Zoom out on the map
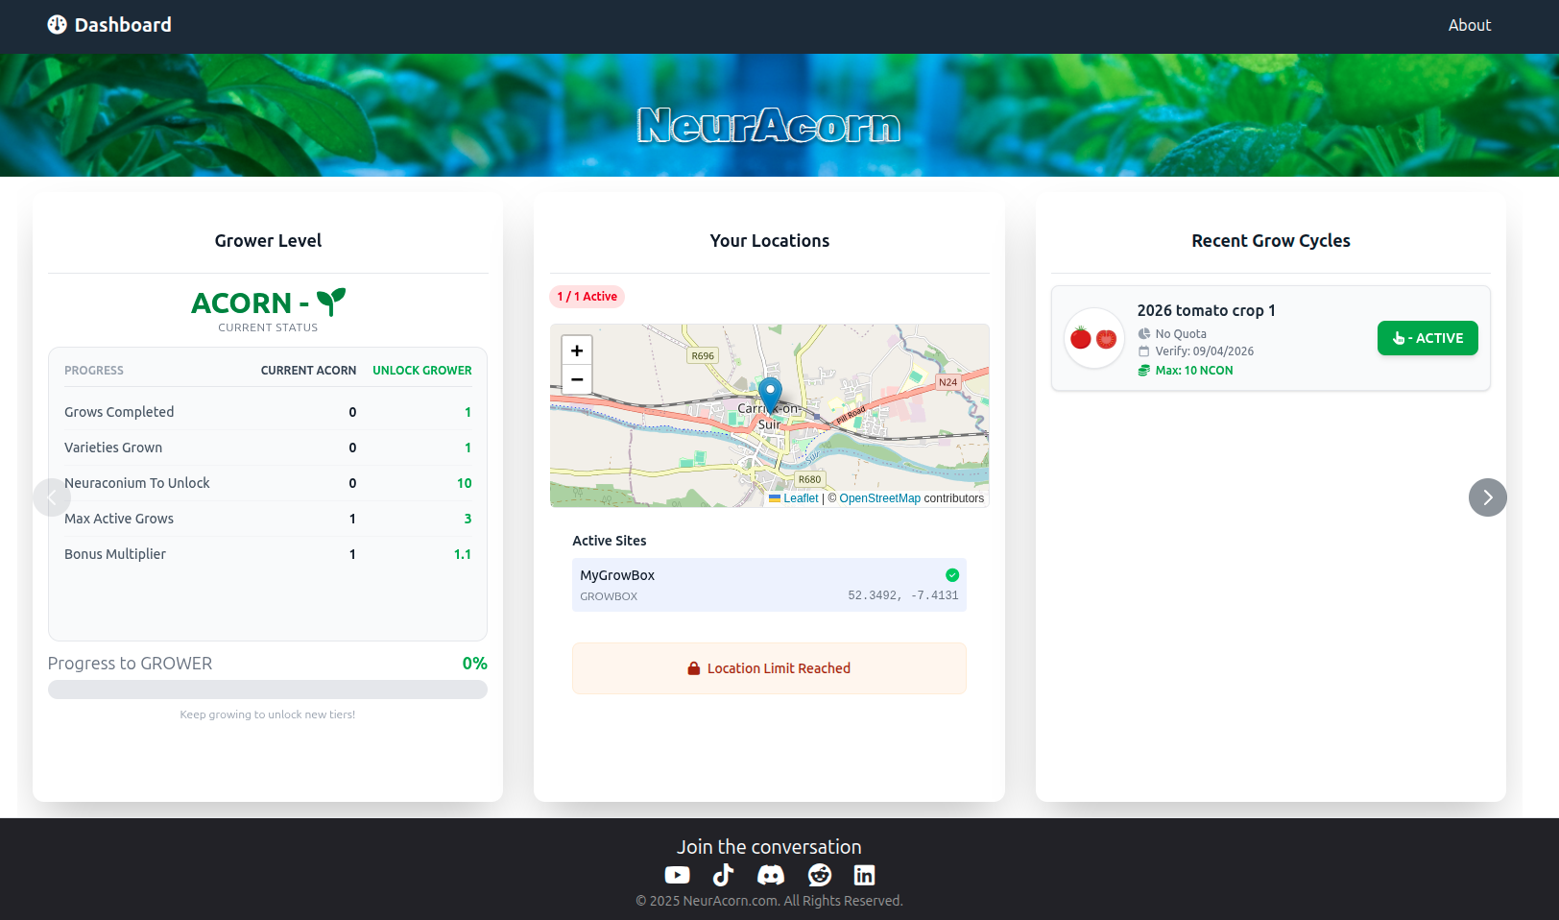Screen dimensions: 1559x920 [577, 379]
